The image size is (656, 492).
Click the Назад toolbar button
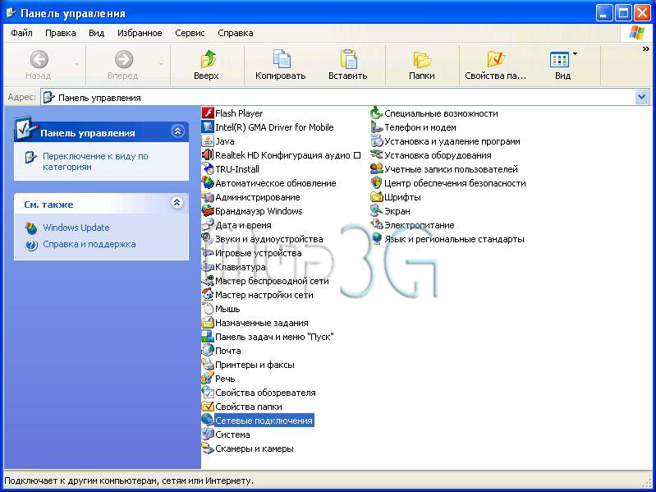[39, 64]
